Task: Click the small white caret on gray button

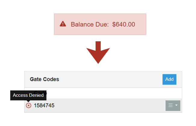Action: (x=176, y=105)
